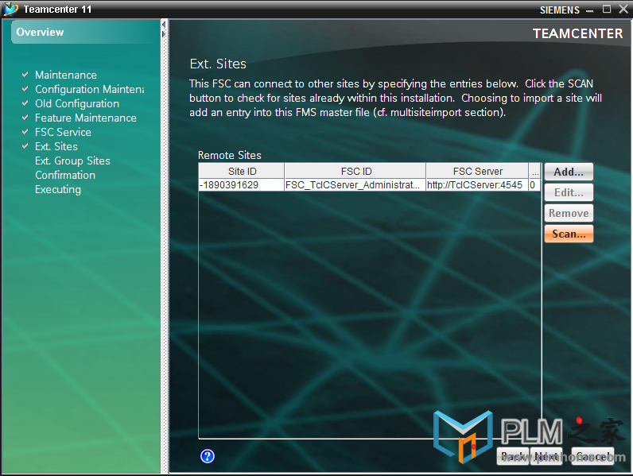
Task: Maximize the Teamcenter window
Action: pyautogui.click(x=607, y=10)
